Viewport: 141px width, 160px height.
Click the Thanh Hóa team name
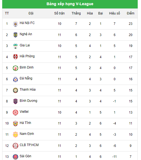28,90
